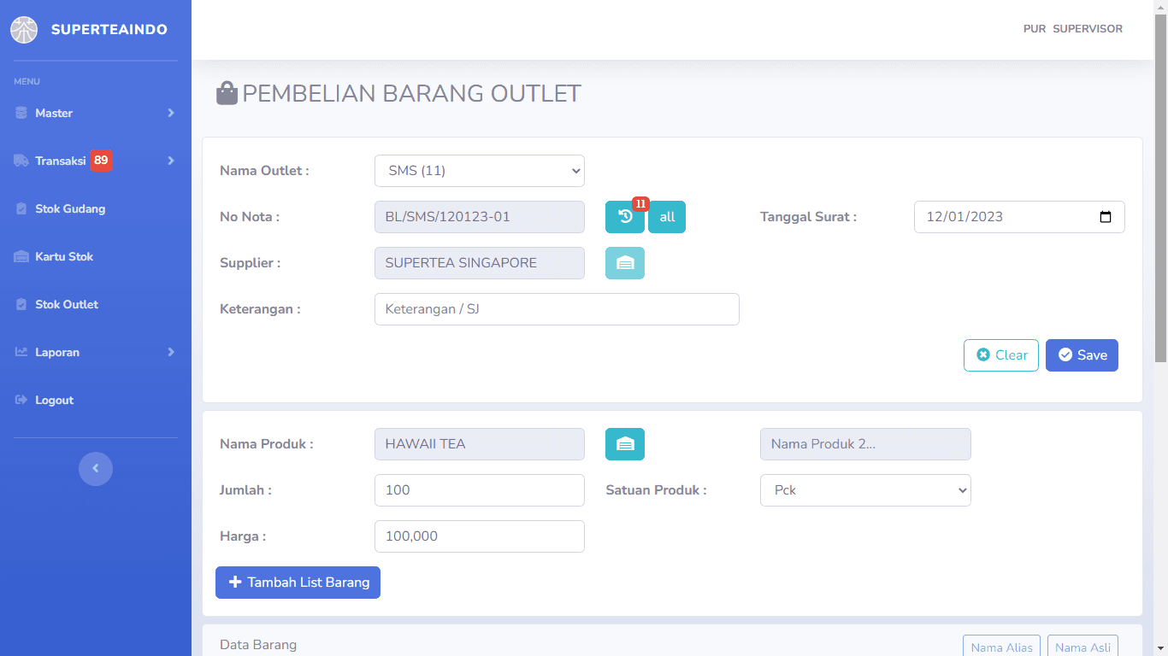Viewport: 1168px width, 656px height.
Task: Go to Kartu Stok
Action: click(64, 256)
